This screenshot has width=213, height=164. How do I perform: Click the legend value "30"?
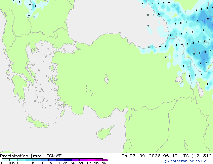coord(73,163)
